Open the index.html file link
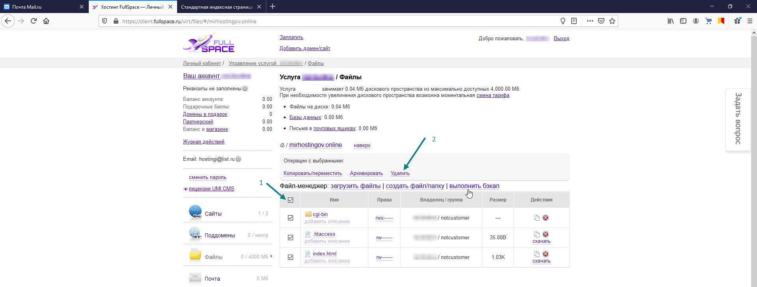The width and height of the screenshot is (757, 287). tap(325, 254)
